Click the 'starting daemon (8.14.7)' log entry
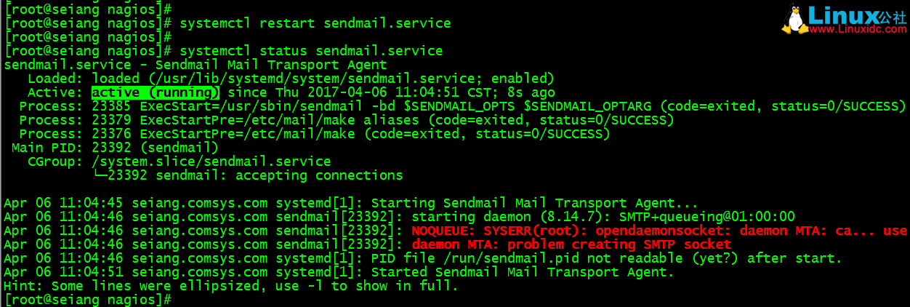Image resolution: width=910 pixels, height=307 pixels. (x=511, y=217)
